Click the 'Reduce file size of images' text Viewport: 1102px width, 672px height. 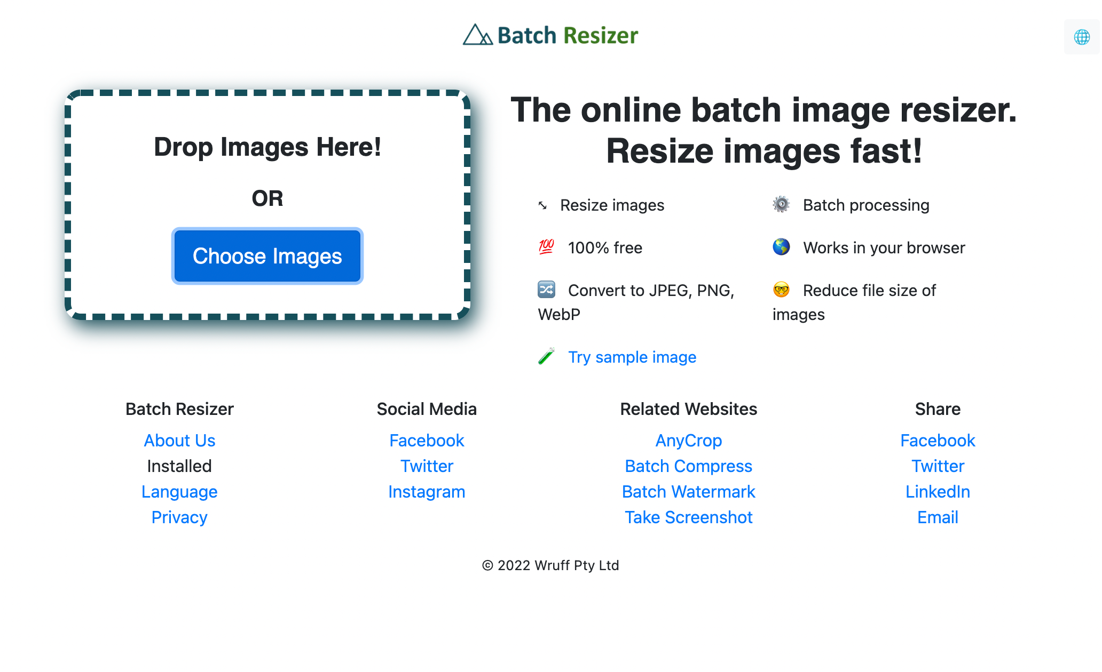click(x=854, y=302)
